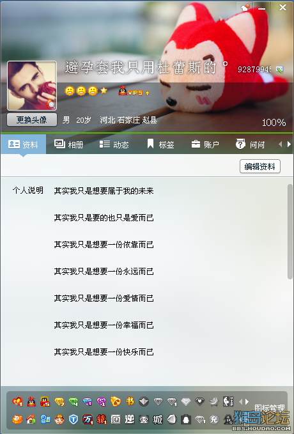Viewport: 294px width, 434px height.
Task: Open the orange 书 reading icon
Action: (x=130, y=401)
